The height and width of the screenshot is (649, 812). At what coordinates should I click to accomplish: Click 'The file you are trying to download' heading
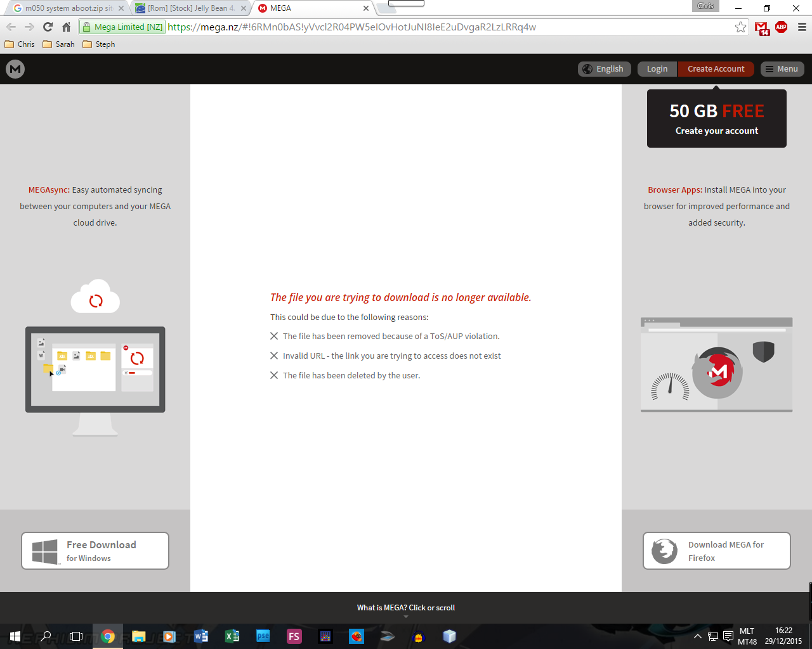pyautogui.click(x=401, y=297)
